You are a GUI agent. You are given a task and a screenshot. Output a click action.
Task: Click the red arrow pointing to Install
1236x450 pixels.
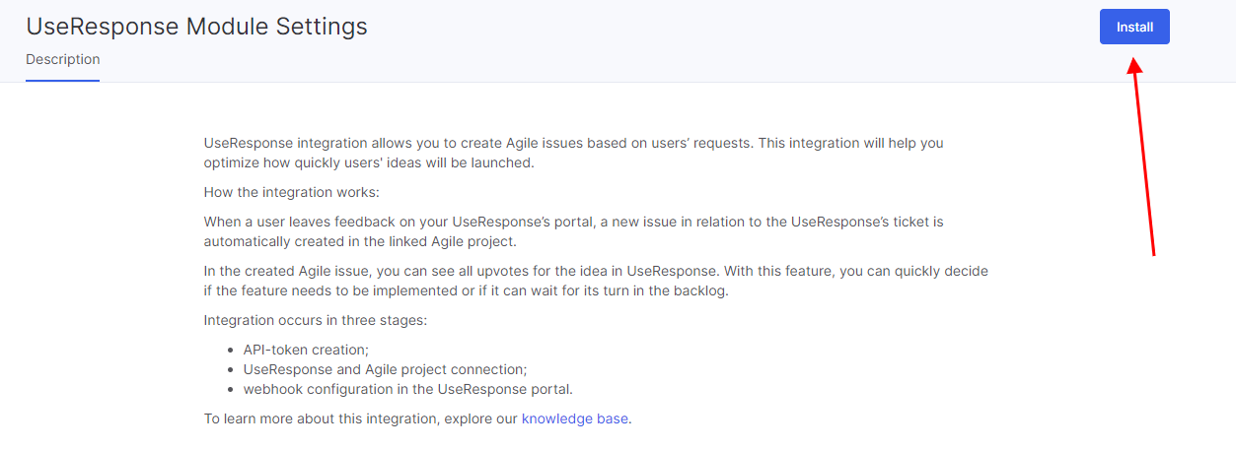(x=1142, y=156)
